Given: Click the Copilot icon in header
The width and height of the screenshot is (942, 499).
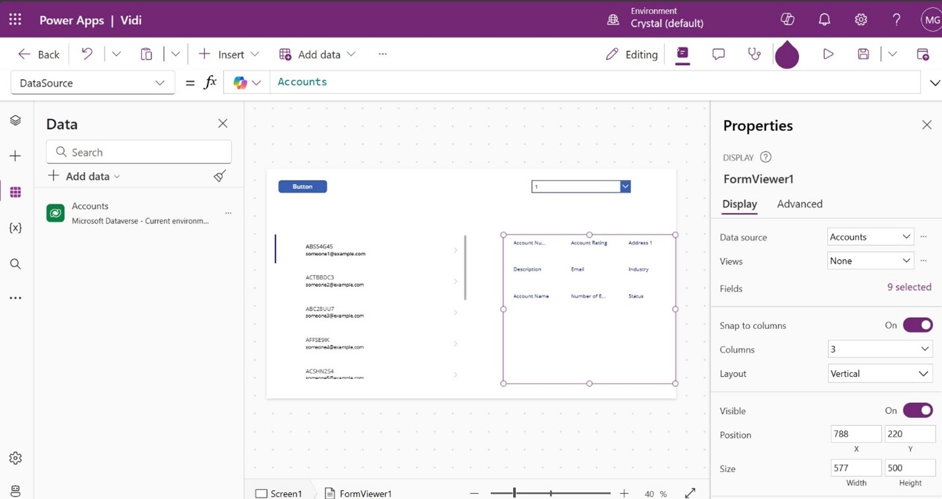Looking at the screenshot, I should [787, 20].
